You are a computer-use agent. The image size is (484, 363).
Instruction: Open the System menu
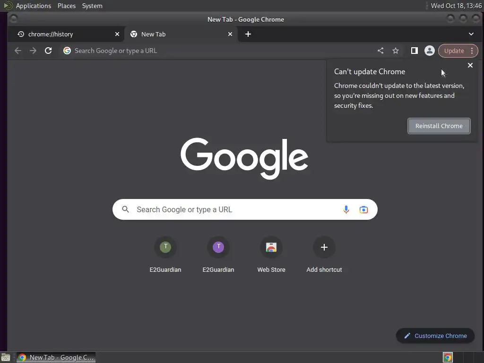pyautogui.click(x=92, y=6)
